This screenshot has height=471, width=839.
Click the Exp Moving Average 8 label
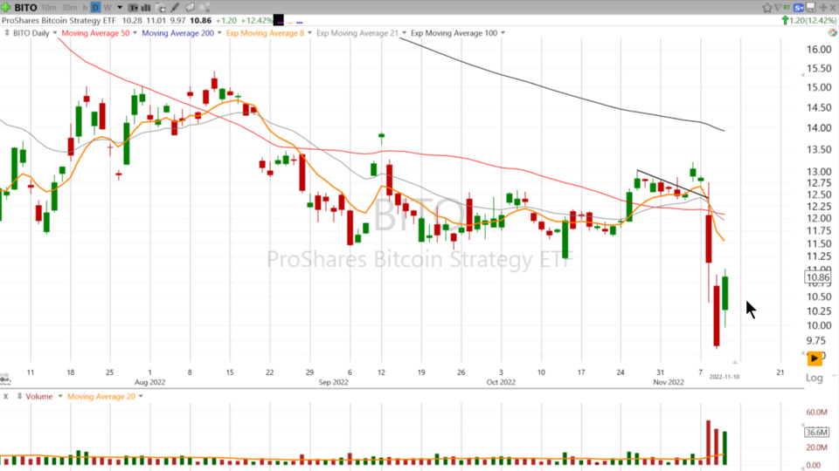tap(265, 33)
